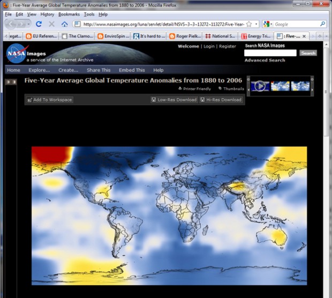Click the Hi-Res Download button
332x298 pixels.
click(x=222, y=100)
